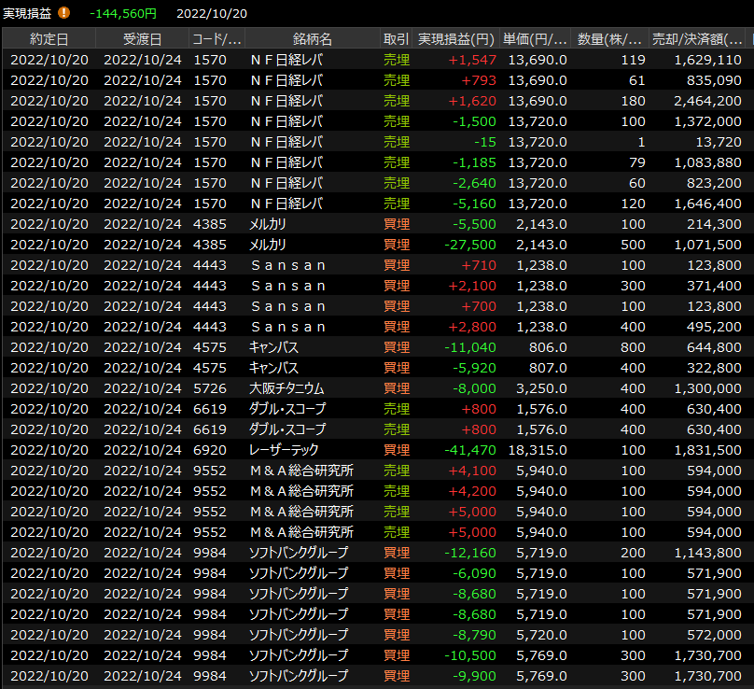Sort by the 実現損益(円) column header
Viewport: 754px width, 689px height.
point(455,38)
